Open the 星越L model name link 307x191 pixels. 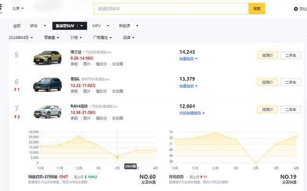click(75, 79)
